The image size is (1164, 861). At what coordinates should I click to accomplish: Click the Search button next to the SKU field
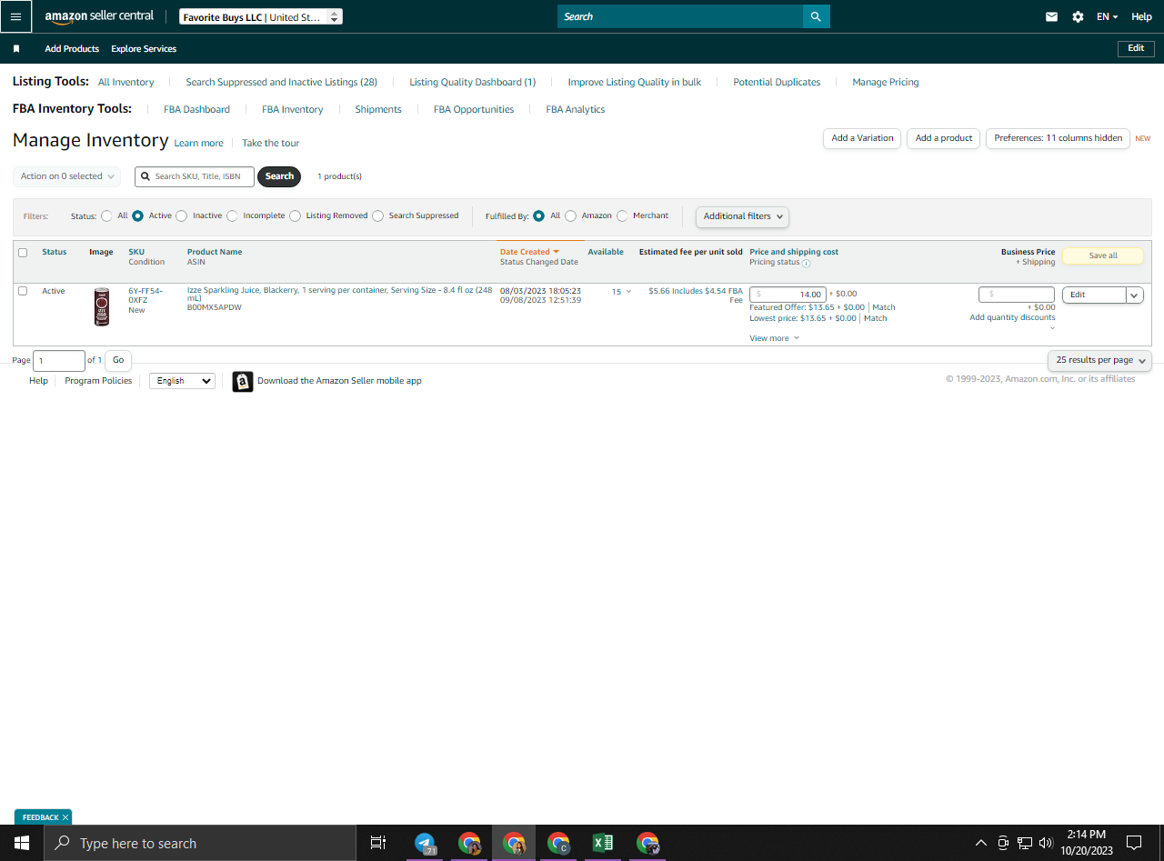(279, 176)
